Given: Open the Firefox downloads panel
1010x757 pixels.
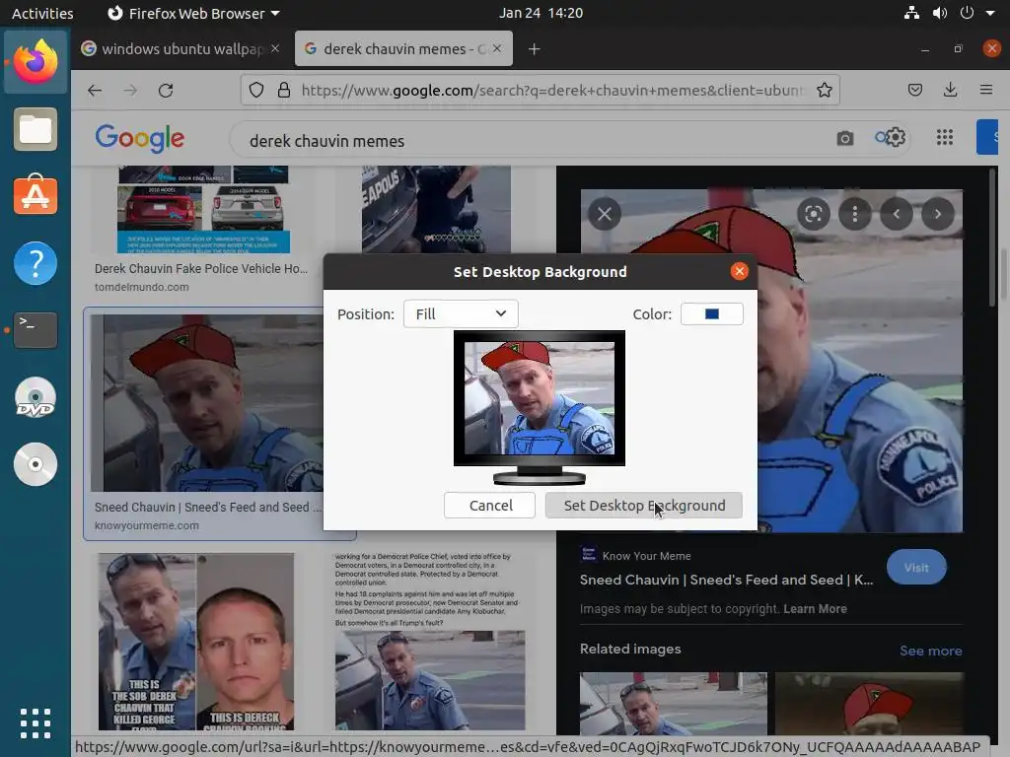Looking at the screenshot, I should click(x=950, y=90).
